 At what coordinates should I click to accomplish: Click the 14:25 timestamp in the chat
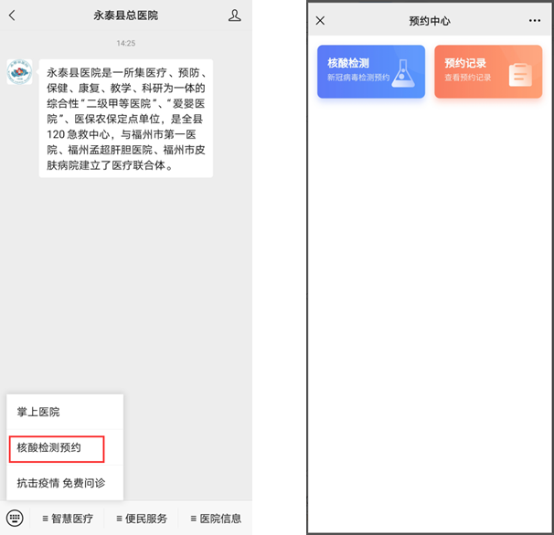126,43
